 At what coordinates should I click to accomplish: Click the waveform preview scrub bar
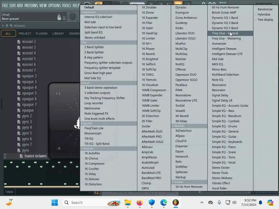42,187
